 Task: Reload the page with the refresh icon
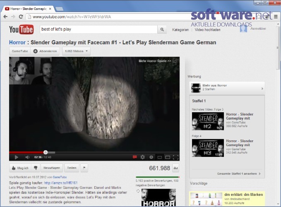coord(21,17)
